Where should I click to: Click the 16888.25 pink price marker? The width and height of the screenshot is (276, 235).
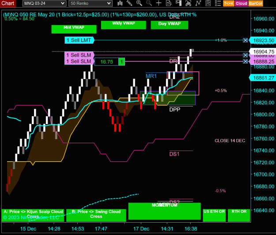click(x=262, y=61)
